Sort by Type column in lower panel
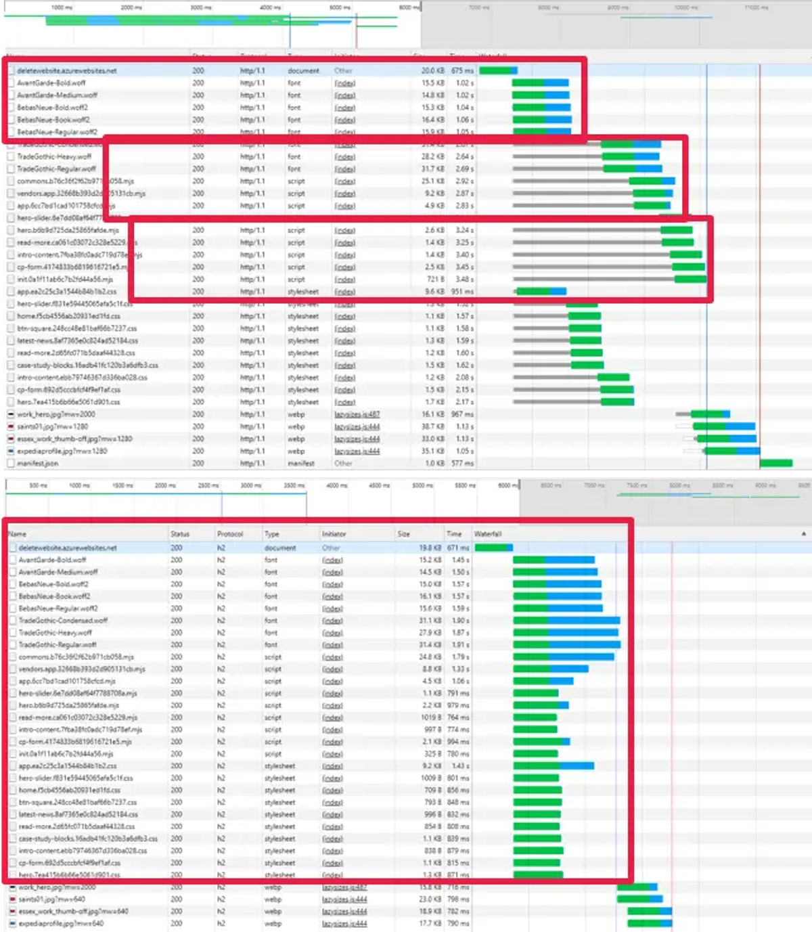Image resolution: width=812 pixels, height=932 pixels. 272,534
